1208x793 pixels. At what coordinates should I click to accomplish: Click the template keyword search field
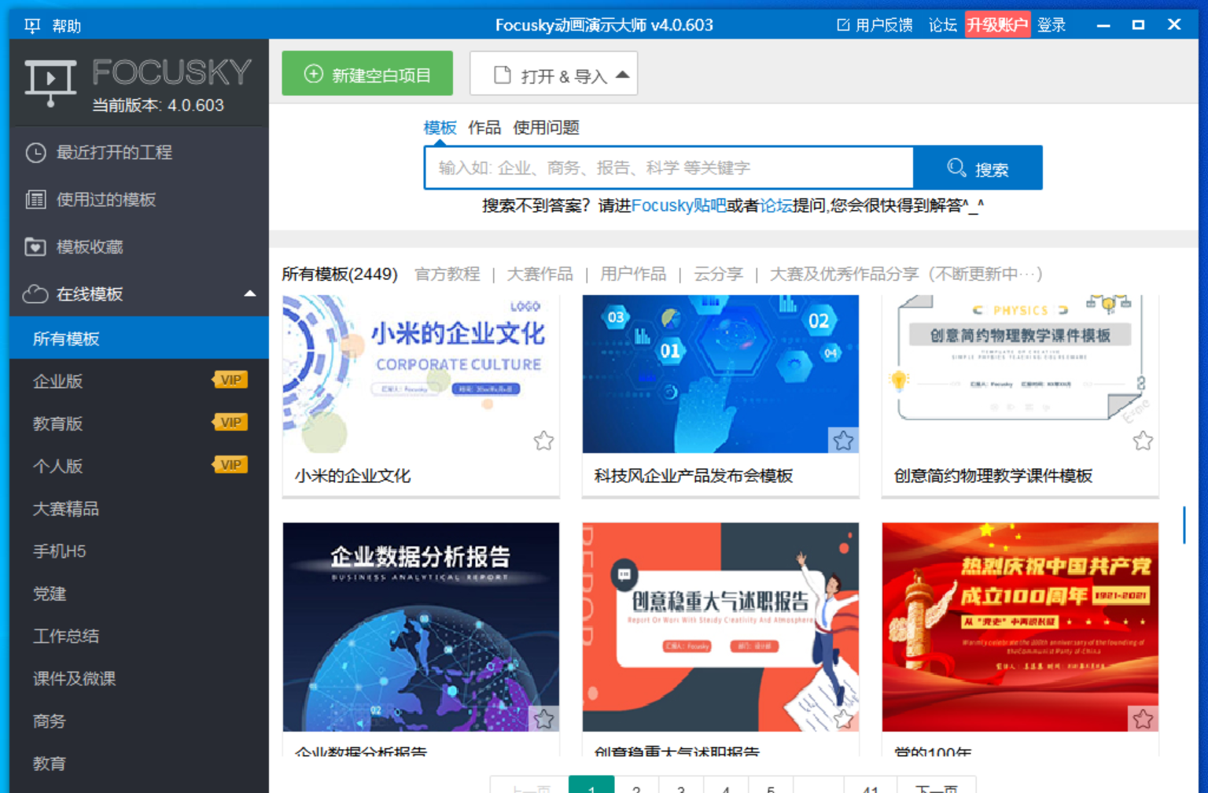pyautogui.click(x=668, y=168)
